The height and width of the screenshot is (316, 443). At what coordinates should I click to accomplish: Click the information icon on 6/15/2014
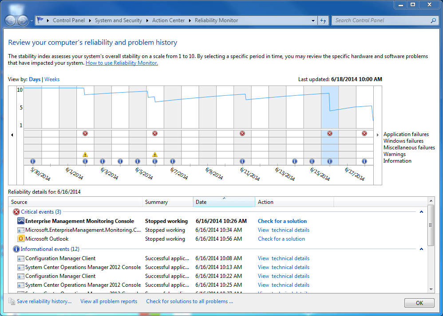[x=312, y=161]
